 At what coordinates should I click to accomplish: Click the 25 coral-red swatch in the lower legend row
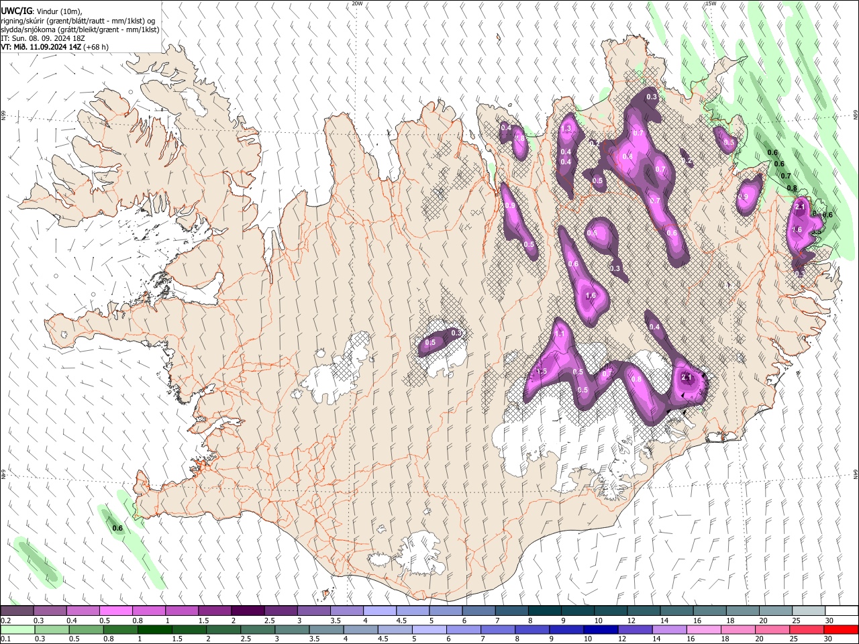coord(807,630)
